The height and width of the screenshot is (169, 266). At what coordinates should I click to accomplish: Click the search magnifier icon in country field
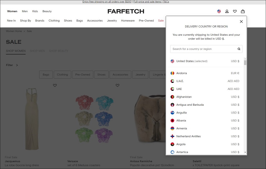pyautogui.click(x=239, y=49)
